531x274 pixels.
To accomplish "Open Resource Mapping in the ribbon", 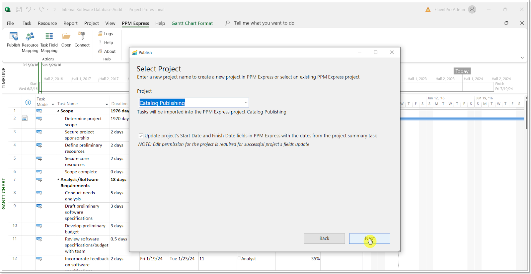I will pos(30,42).
